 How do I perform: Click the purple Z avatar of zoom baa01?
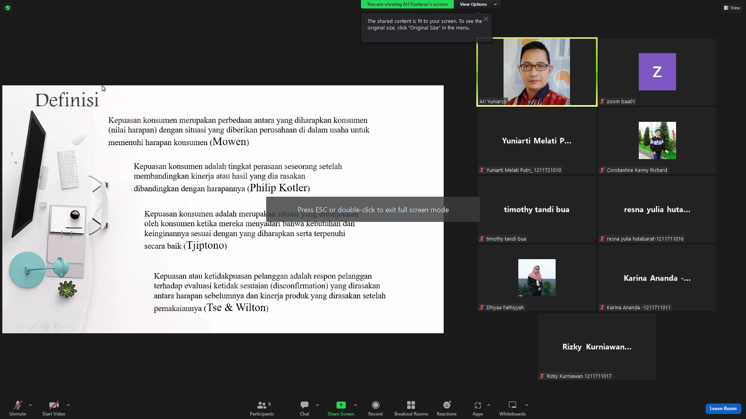[657, 72]
